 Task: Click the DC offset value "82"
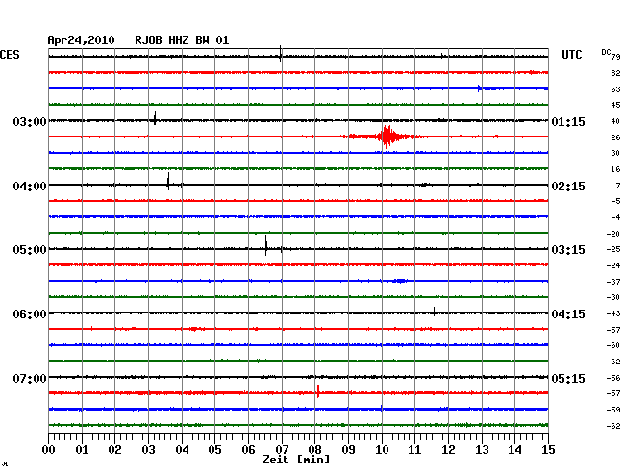click(x=615, y=73)
